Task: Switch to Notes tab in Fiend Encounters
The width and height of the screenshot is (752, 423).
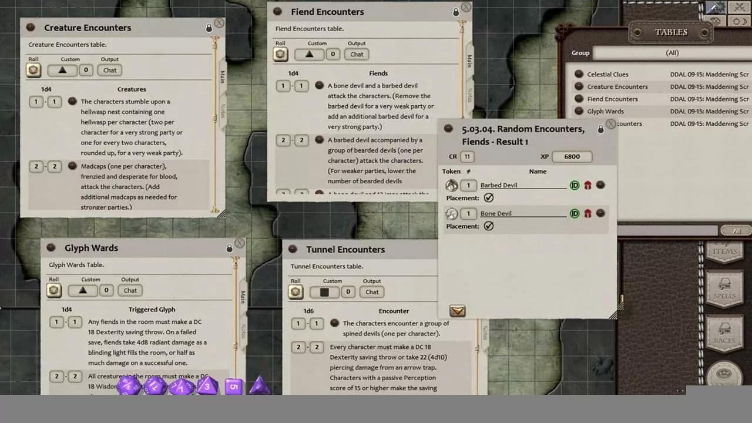Action: pyautogui.click(x=470, y=94)
